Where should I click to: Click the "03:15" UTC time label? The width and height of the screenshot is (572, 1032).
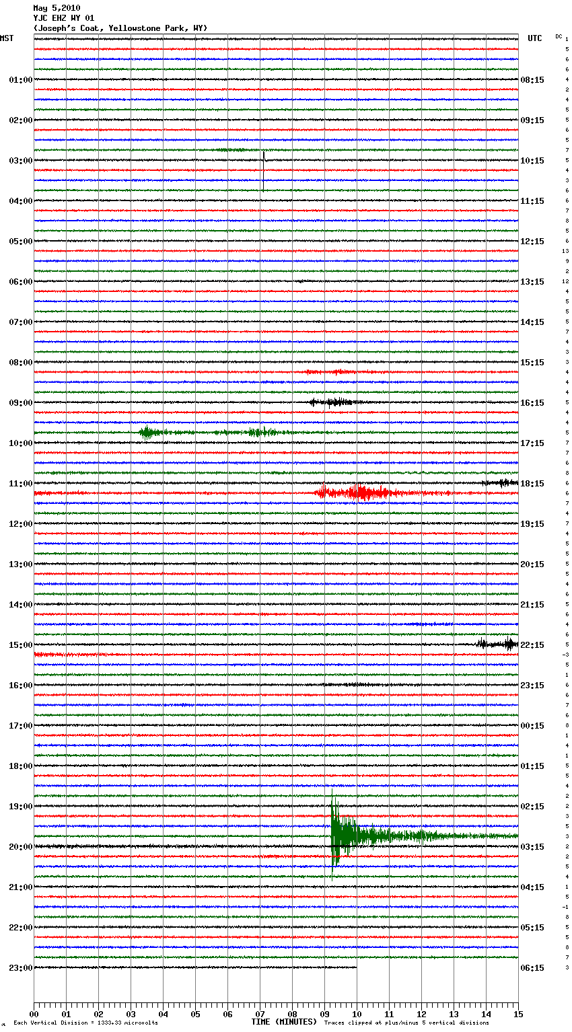coord(532,847)
